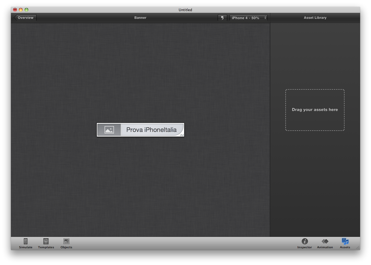Click the Asset Library header
The image size is (371, 265).
pyautogui.click(x=315, y=18)
